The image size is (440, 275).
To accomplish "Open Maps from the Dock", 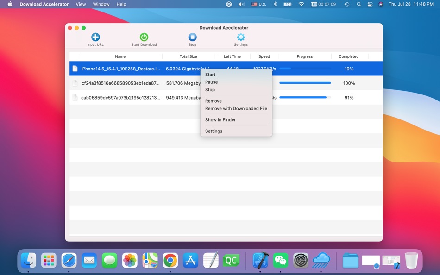I will (x=150, y=260).
